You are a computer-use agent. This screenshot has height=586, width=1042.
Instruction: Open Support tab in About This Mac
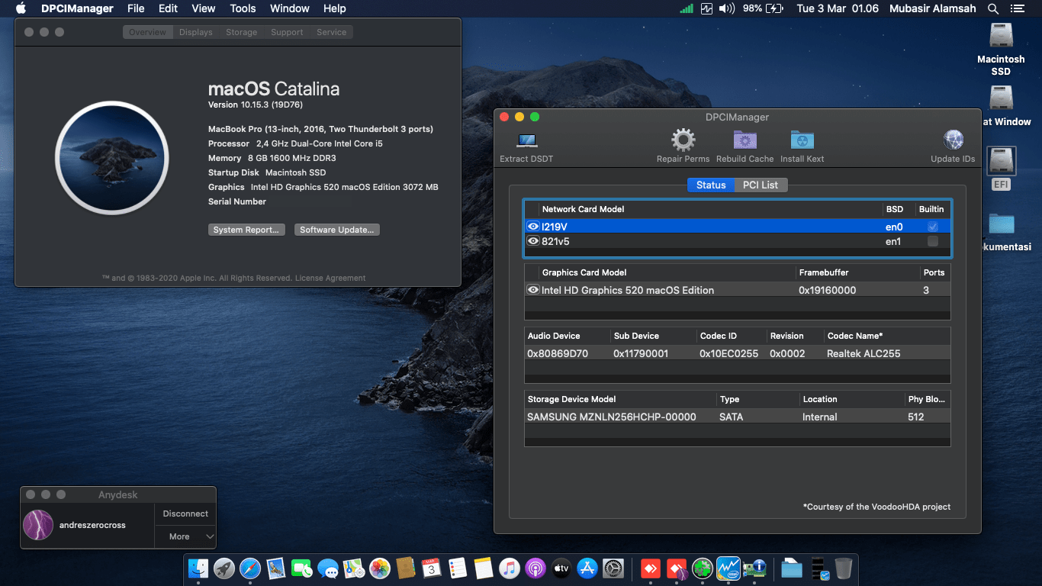coord(287,32)
